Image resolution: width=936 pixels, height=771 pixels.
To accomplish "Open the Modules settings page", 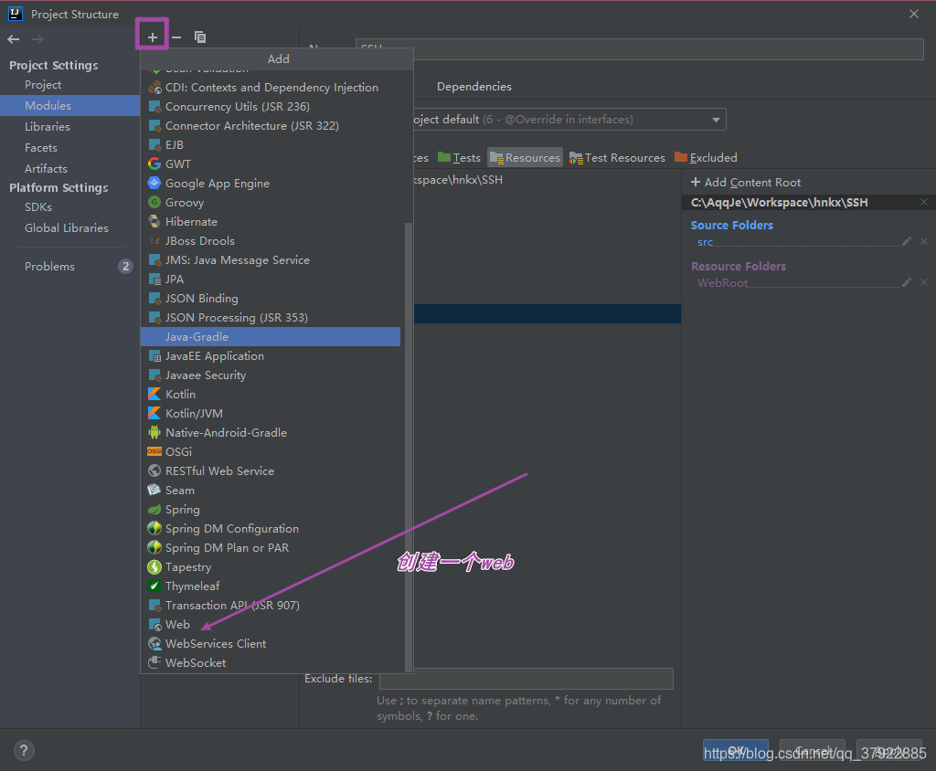I will 69,106.
